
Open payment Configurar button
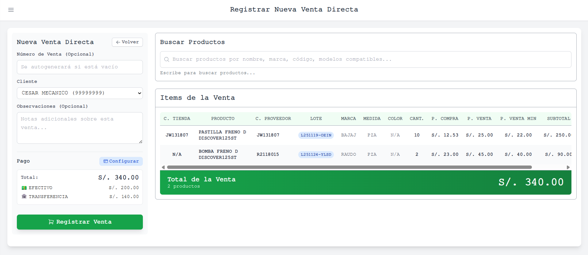(121, 161)
